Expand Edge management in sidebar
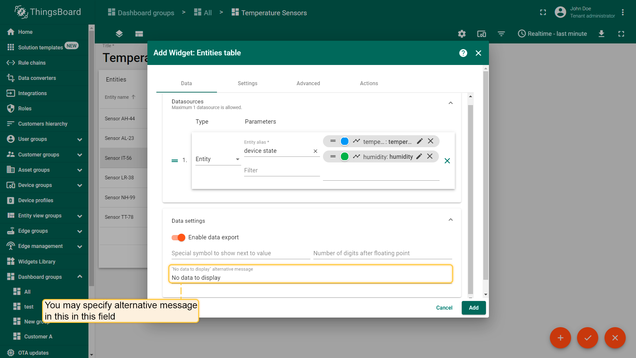 [x=79, y=247]
